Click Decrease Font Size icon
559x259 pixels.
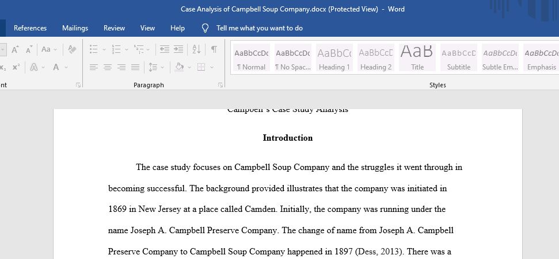point(29,49)
